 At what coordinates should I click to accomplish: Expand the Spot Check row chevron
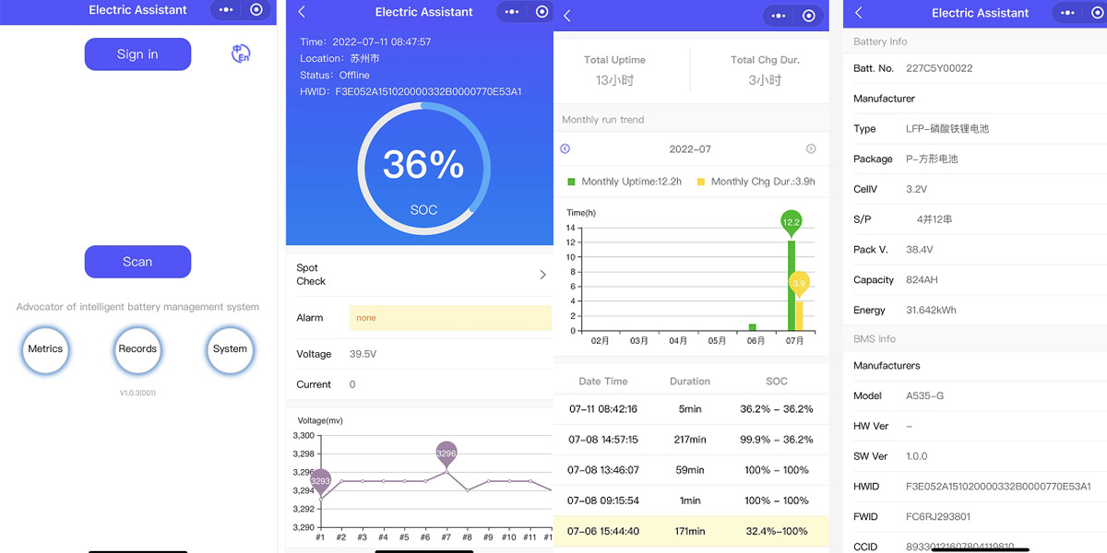[542, 275]
